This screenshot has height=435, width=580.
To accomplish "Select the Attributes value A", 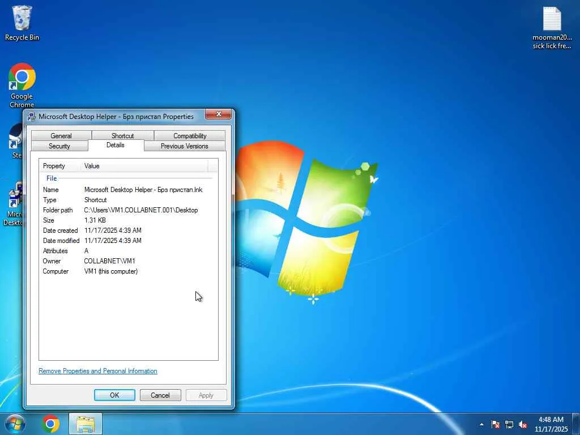I will tap(86, 251).
